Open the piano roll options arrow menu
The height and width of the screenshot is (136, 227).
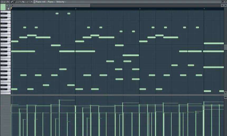click(2, 2)
